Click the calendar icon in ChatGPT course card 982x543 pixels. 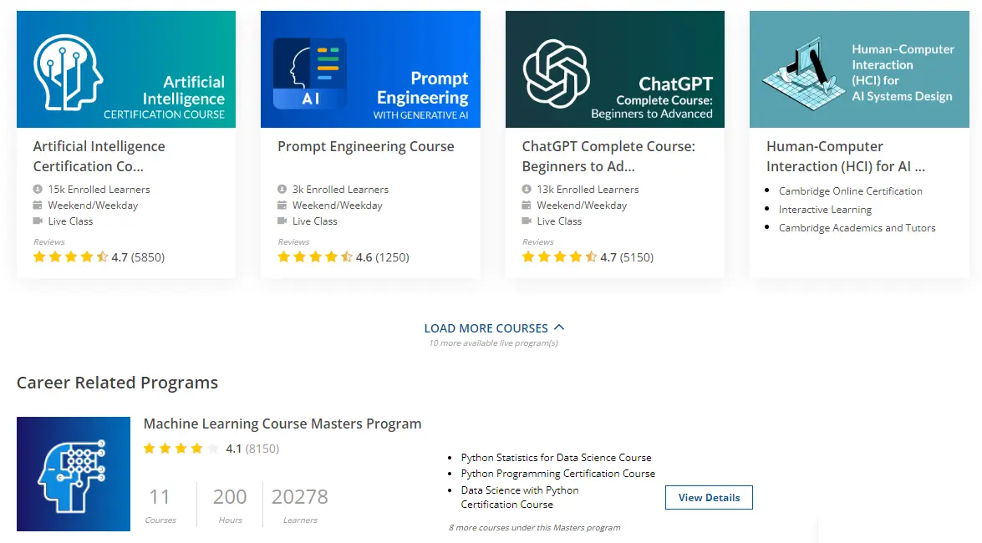tap(526, 205)
